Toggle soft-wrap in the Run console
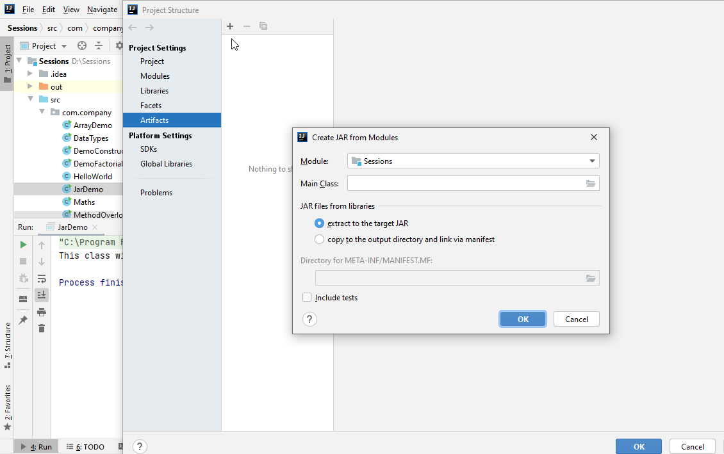724x454 pixels. [x=42, y=278]
